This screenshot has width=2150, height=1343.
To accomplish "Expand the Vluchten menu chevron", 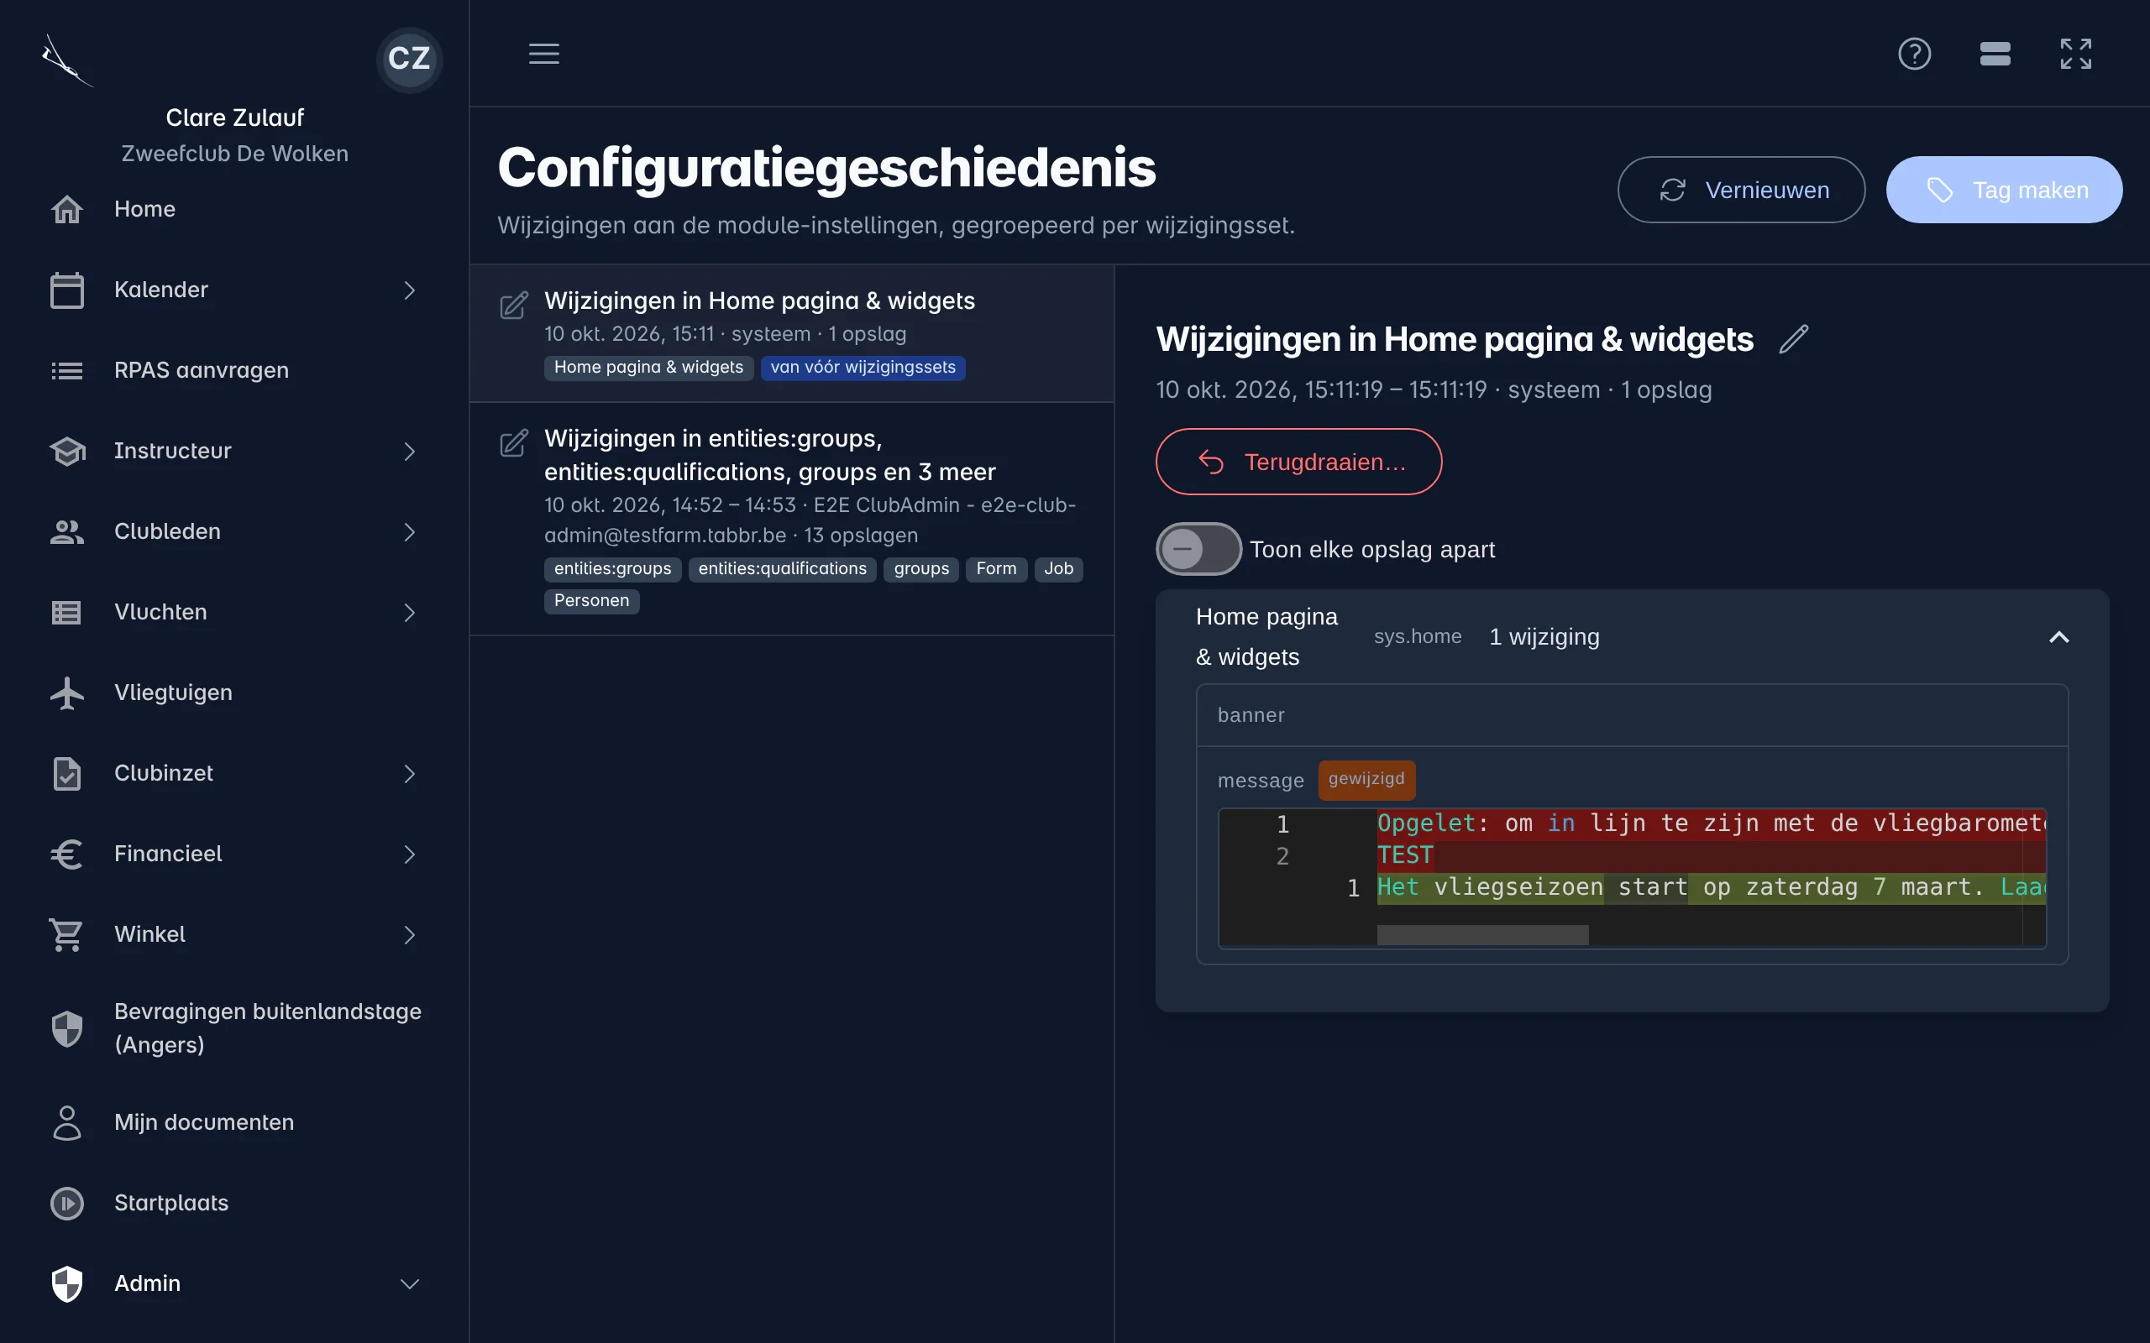I will click(x=409, y=613).
